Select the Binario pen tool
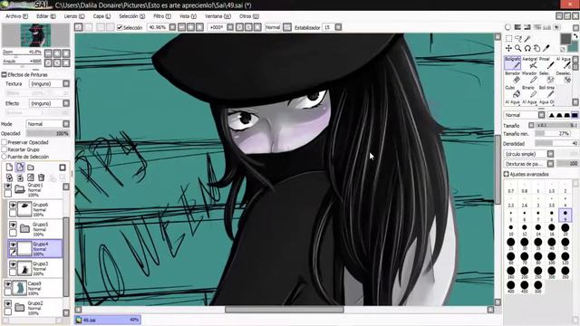Screen dimensions: 580x326 pyautogui.click(x=529, y=92)
